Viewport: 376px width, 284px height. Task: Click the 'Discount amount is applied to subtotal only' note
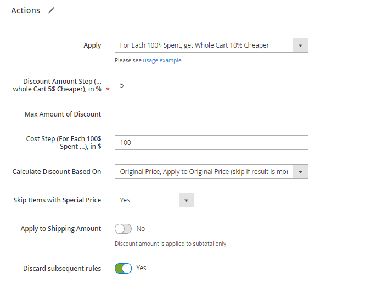point(170,244)
